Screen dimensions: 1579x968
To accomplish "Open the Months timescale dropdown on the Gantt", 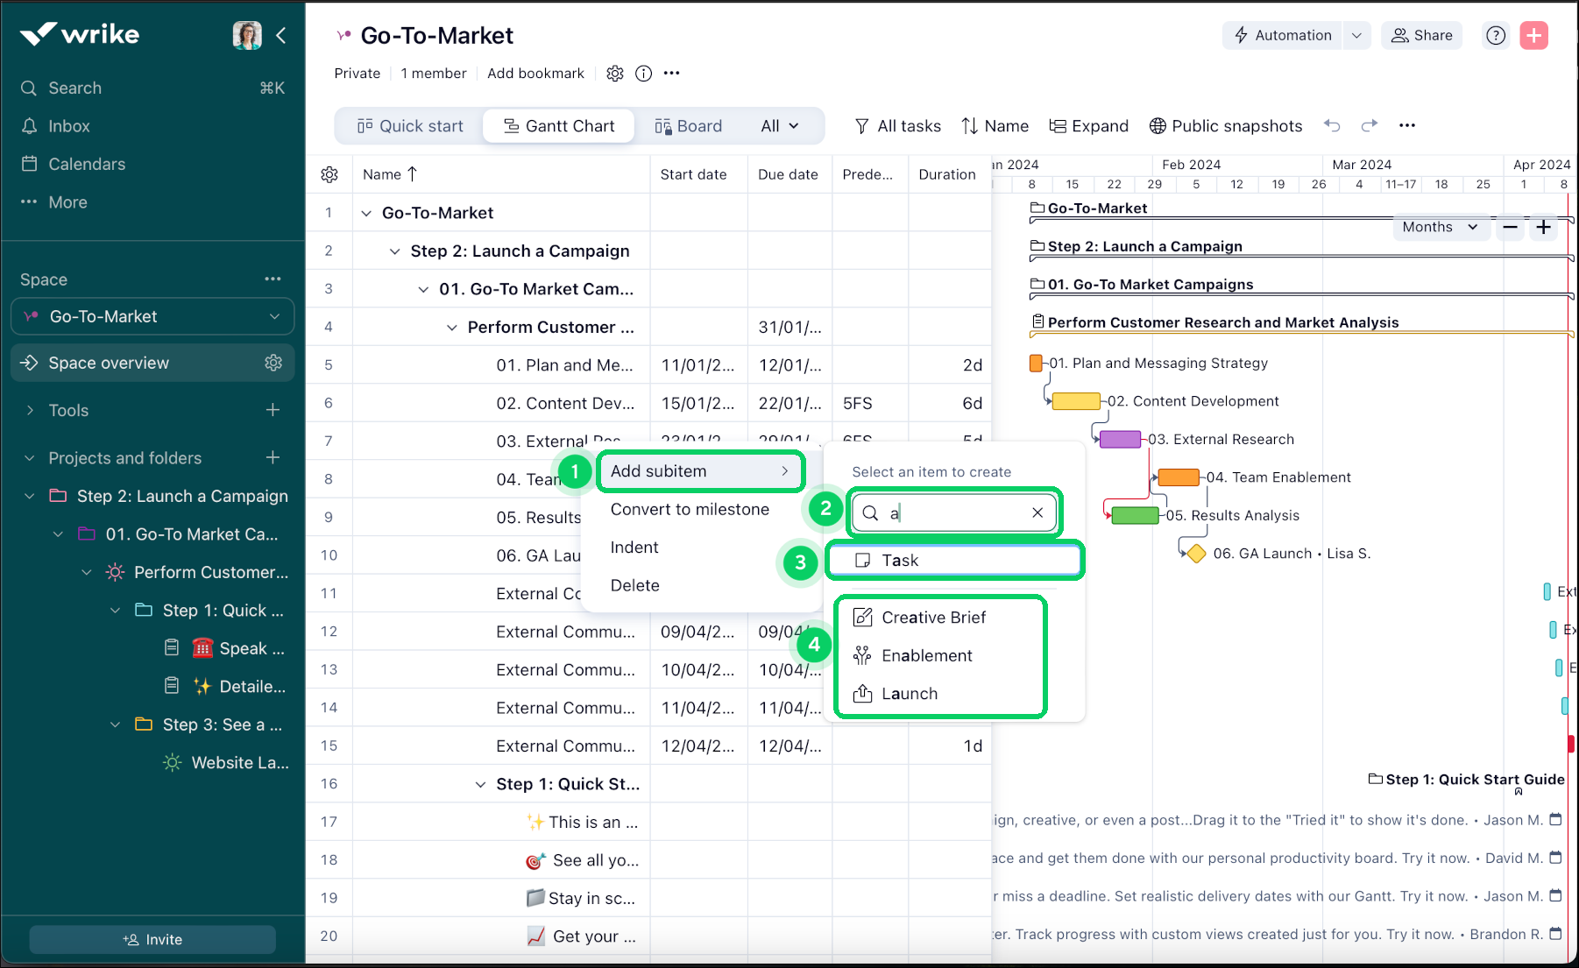I will 1440,227.
